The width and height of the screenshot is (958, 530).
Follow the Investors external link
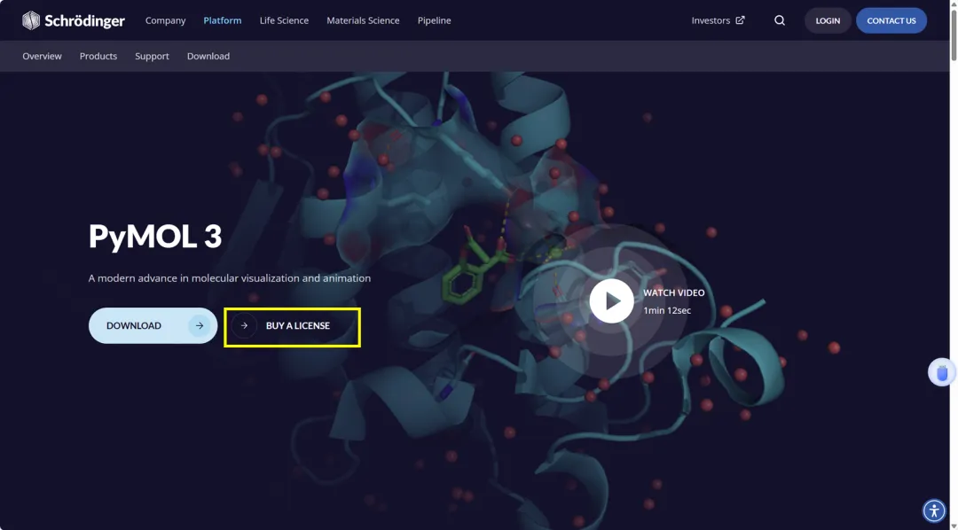tap(718, 20)
